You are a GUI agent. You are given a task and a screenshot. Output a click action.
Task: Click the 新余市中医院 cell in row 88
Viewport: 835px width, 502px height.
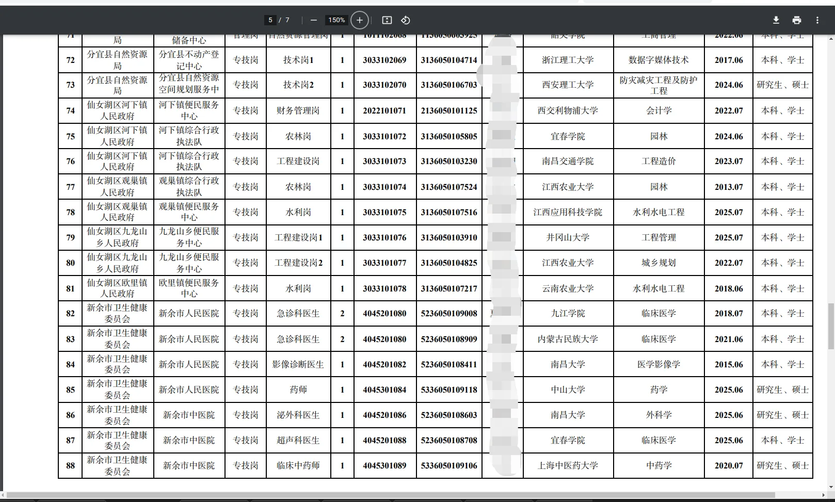pos(189,465)
